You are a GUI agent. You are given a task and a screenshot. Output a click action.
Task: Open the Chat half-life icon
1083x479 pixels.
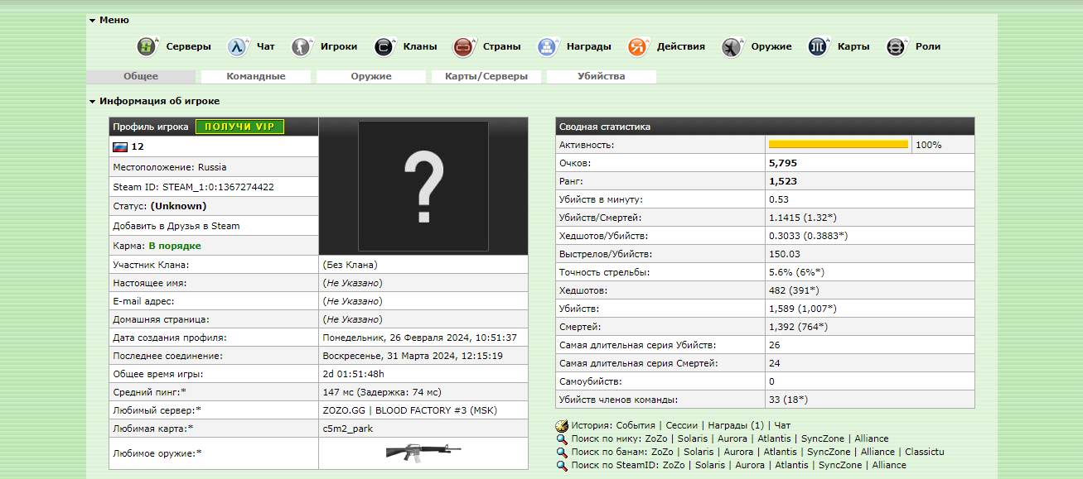click(x=239, y=47)
